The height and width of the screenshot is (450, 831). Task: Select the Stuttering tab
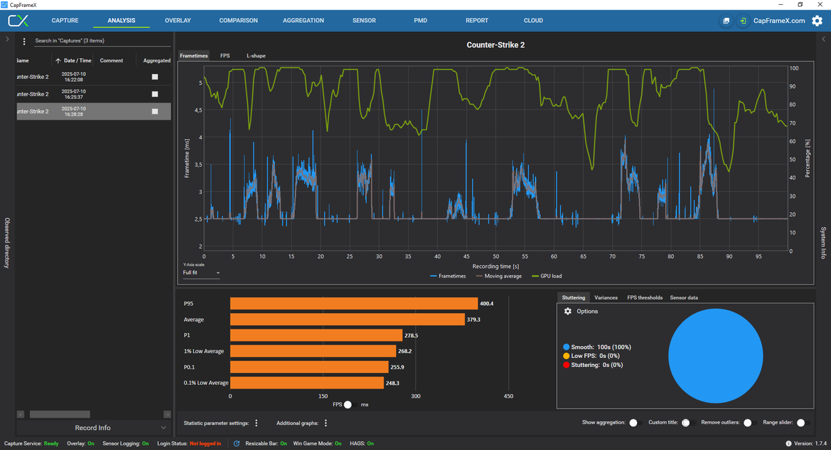click(573, 298)
